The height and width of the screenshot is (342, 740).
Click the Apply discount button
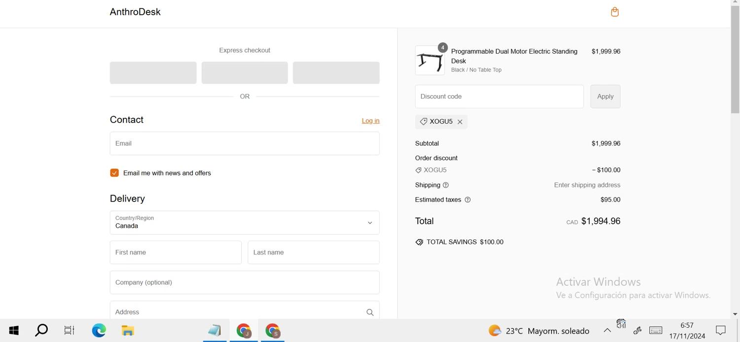tap(605, 97)
